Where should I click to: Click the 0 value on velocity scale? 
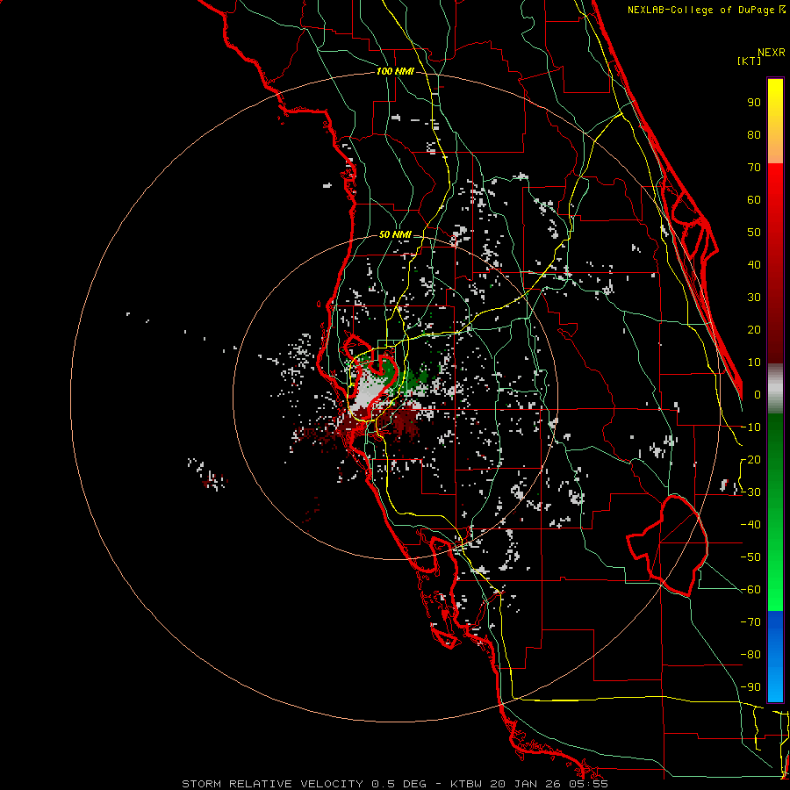[758, 394]
